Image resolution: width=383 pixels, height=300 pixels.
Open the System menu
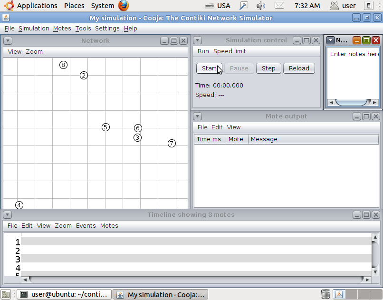[x=103, y=6]
